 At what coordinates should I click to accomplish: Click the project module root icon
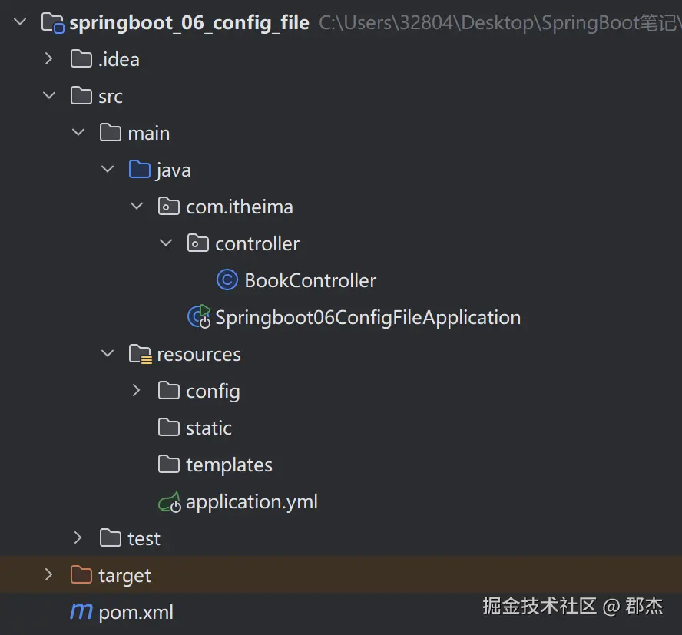tap(52, 23)
